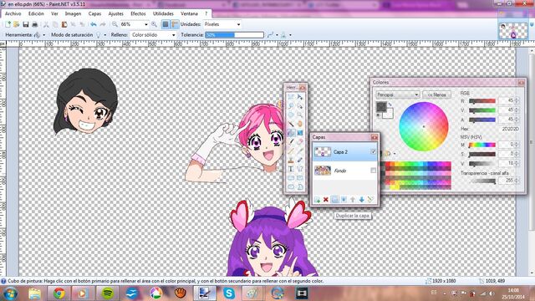Uncheck visibility of Capa 2 layer
535x301 pixels.
pyautogui.click(x=374, y=151)
